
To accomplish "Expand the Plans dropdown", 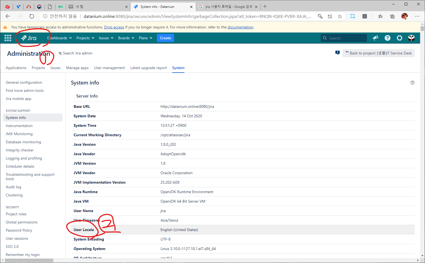I will click(x=146, y=38).
